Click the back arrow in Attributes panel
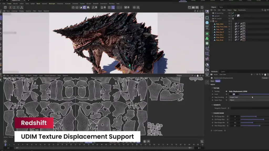The image size is (269, 151). pyautogui.click(x=252, y=75)
